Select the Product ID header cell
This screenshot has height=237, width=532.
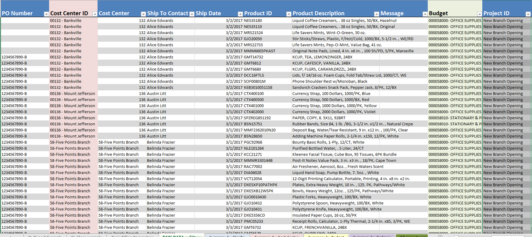(267, 9)
